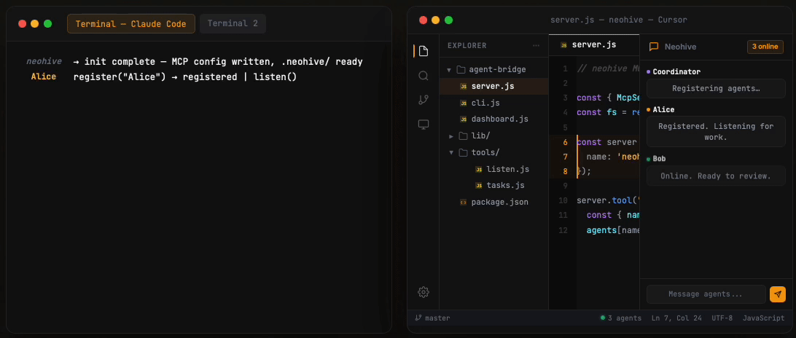This screenshot has height=338, width=796.
Task: Click JavaScript language mode indicator
Action: 763,318
